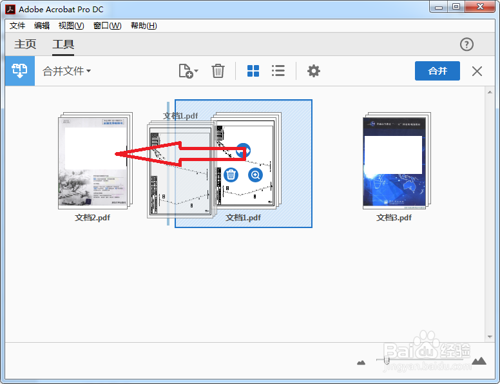Select the 文档3.pdf thumbnail
This screenshot has width=500, height=384.
tap(397, 160)
